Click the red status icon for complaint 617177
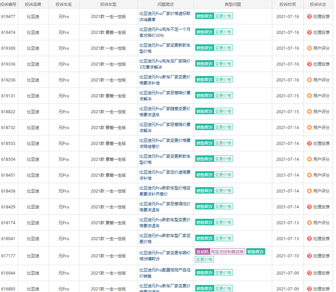Image resolution: width=336 pixels, height=292 pixels. point(309,255)
